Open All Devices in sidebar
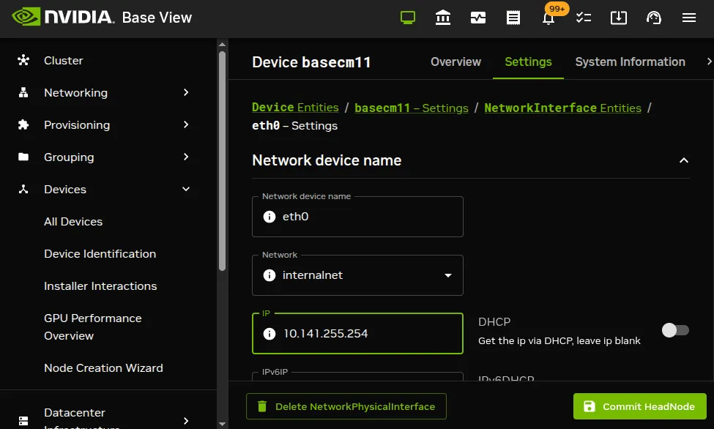The width and height of the screenshot is (714, 429). (x=73, y=221)
